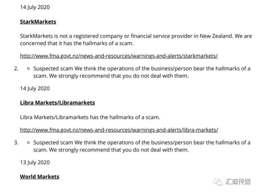Image resolution: width=259 pixels, height=193 pixels.
Task: Click the 汇商传媒 watermark text
Action: tap(238, 182)
